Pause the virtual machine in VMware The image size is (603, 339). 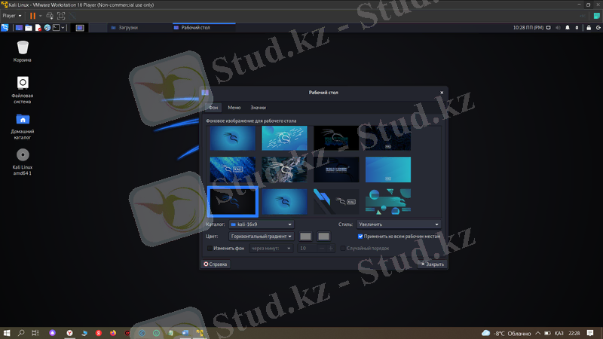point(32,16)
